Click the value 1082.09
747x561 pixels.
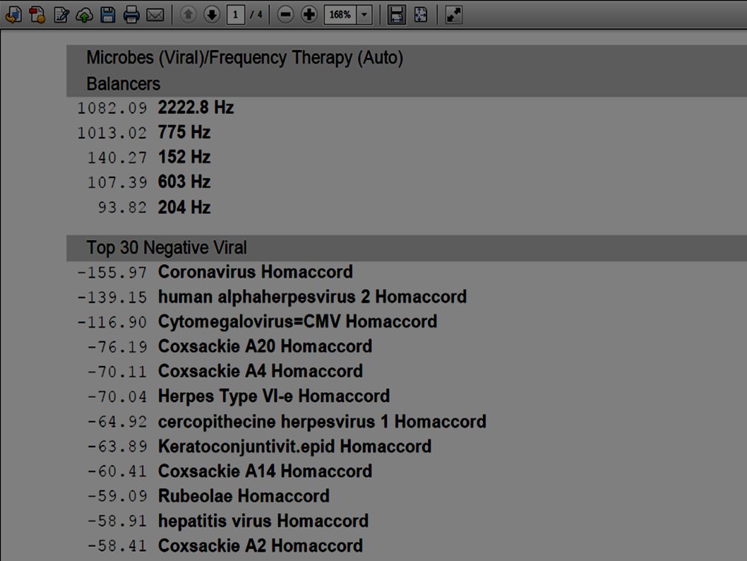tap(112, 108)
